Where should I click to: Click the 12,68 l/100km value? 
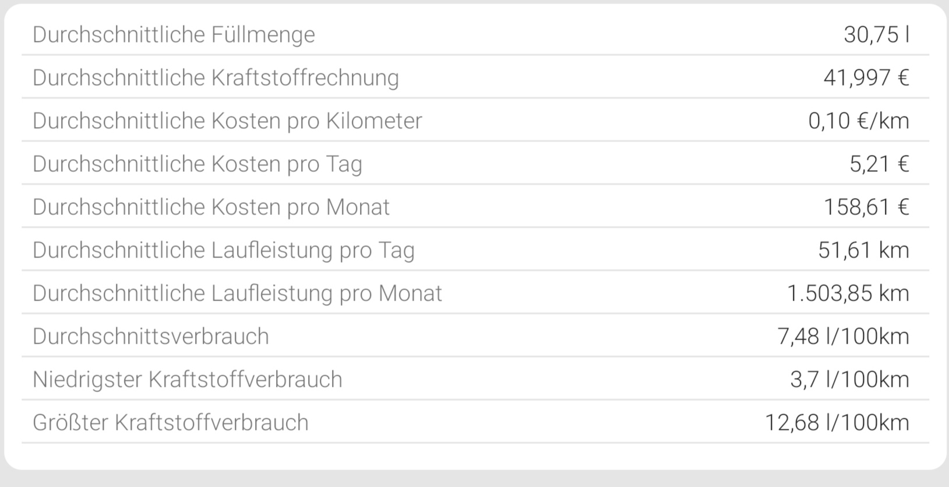point(838,422)
